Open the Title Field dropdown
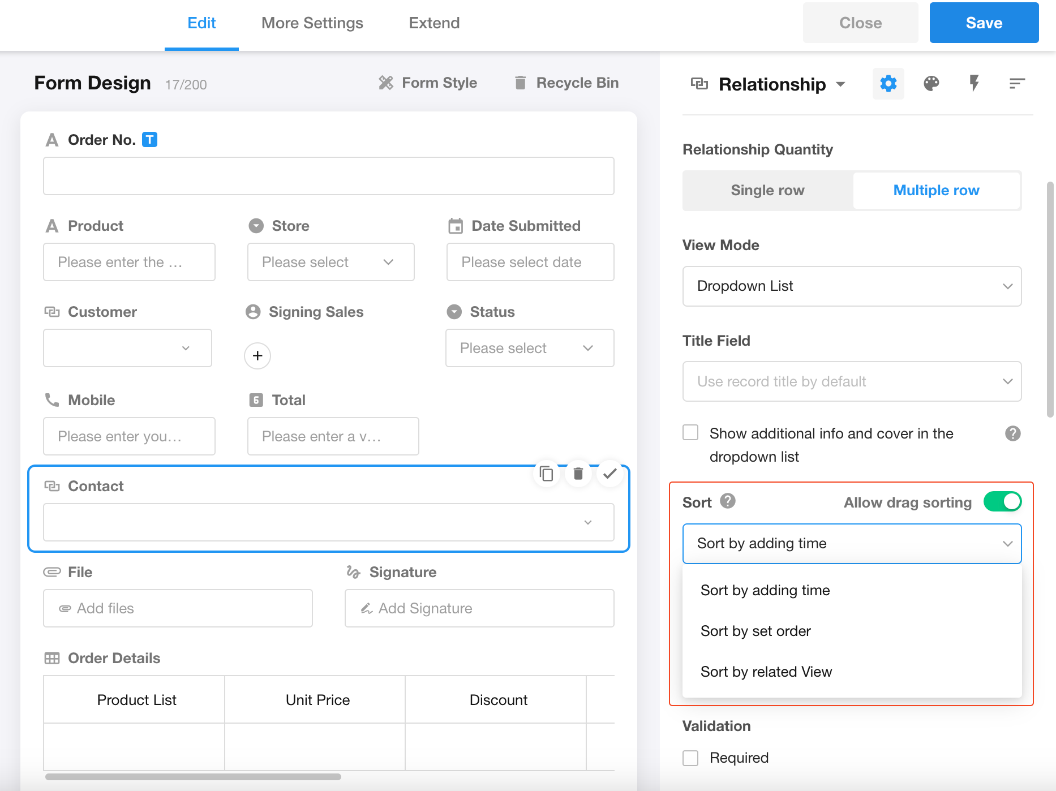 pos(852,381)
